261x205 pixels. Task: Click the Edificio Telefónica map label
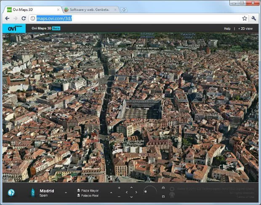tap(23, 52)
